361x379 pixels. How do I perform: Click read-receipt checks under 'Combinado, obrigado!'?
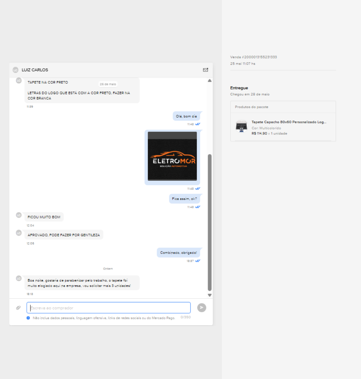(198, 261)
